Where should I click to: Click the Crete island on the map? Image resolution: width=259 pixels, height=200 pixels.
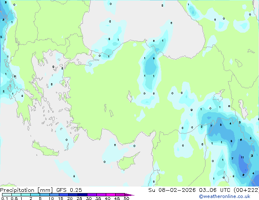pos(45,149)
